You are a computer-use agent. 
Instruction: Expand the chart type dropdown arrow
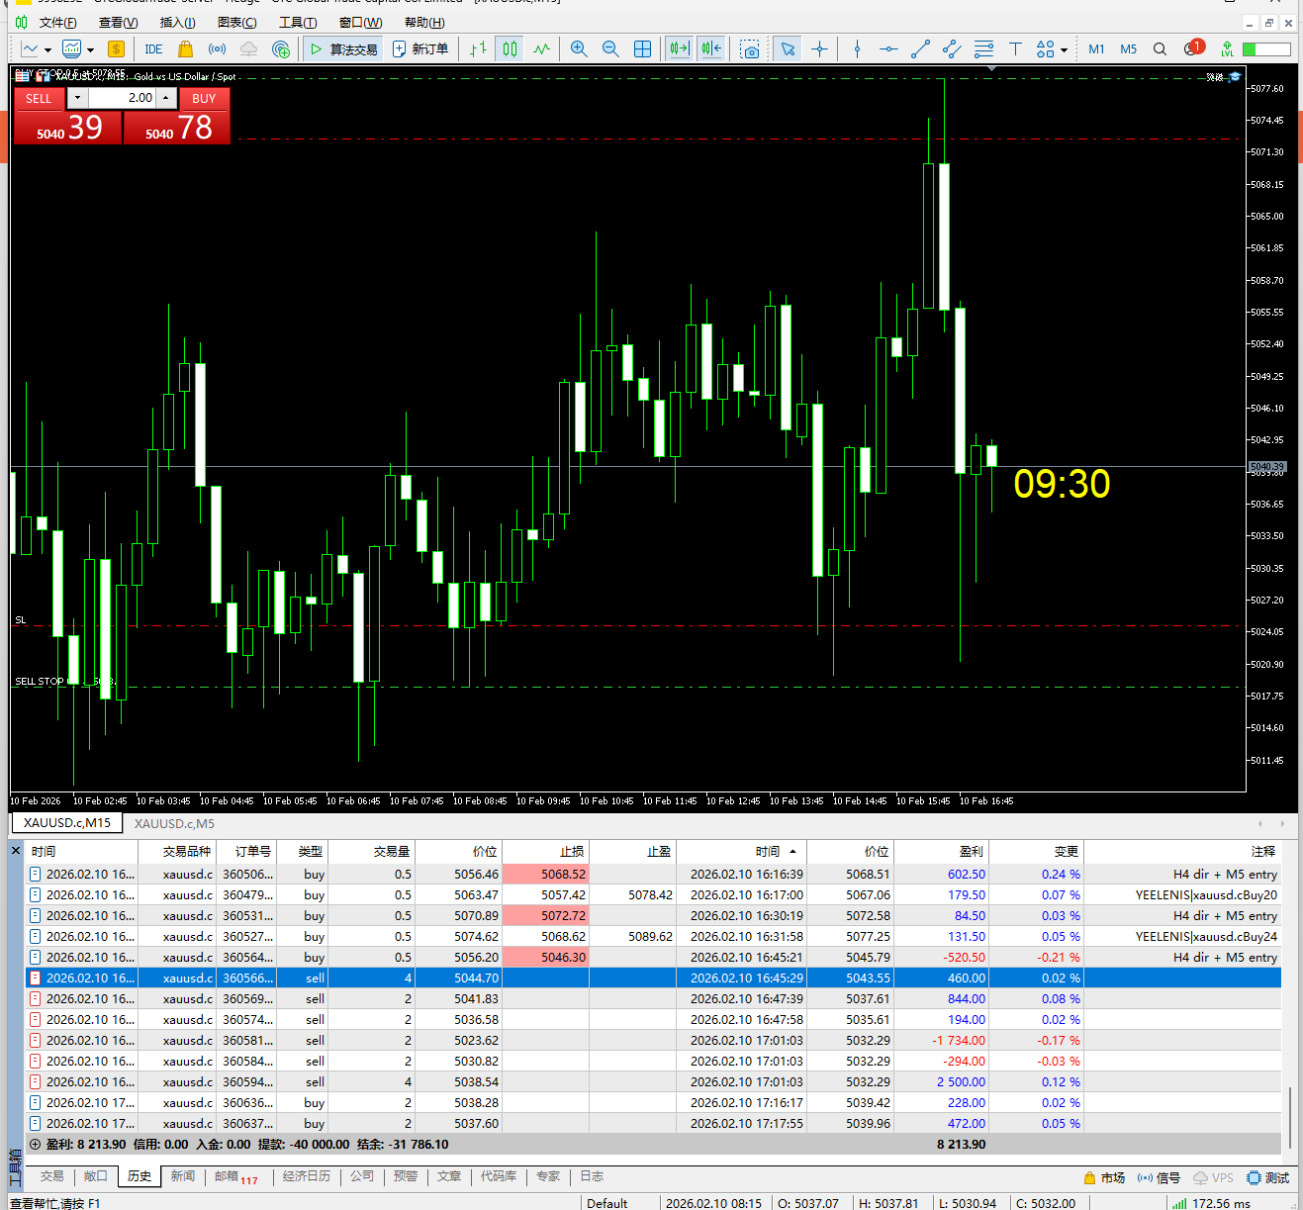click(47, 49)
